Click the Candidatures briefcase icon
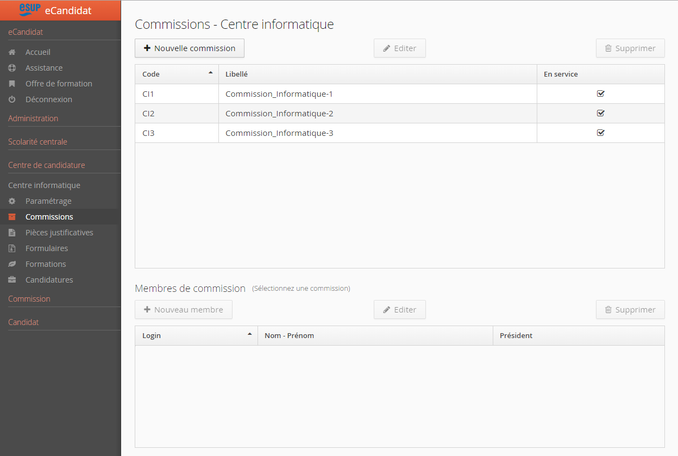The height and width of the screenshot is (456, 678). (x=12, y=280)
